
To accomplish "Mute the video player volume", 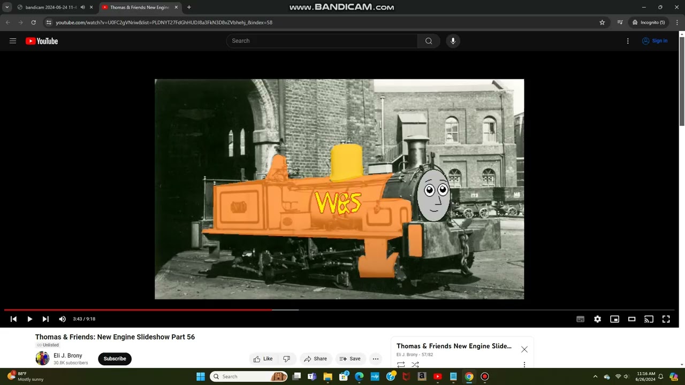I will click(x=62, y=319).
